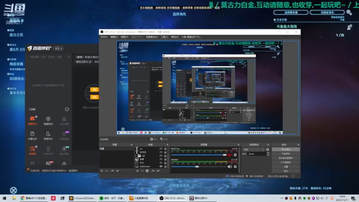The width and height of the screenshot is (359, 202).
Task: Click 创建新角色 button in the game screen
Action: point(327,13)
